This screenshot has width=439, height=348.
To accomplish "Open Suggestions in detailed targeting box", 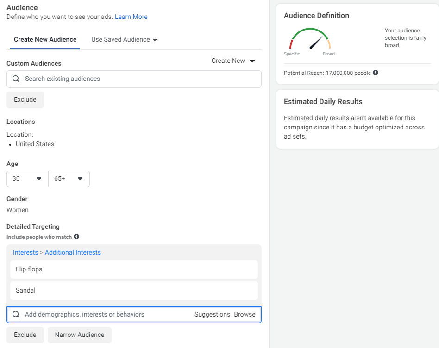I will coord(212,314).
